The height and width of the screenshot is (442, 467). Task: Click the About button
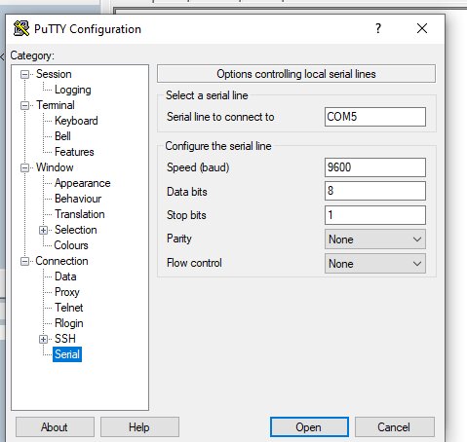pos(55,427)
